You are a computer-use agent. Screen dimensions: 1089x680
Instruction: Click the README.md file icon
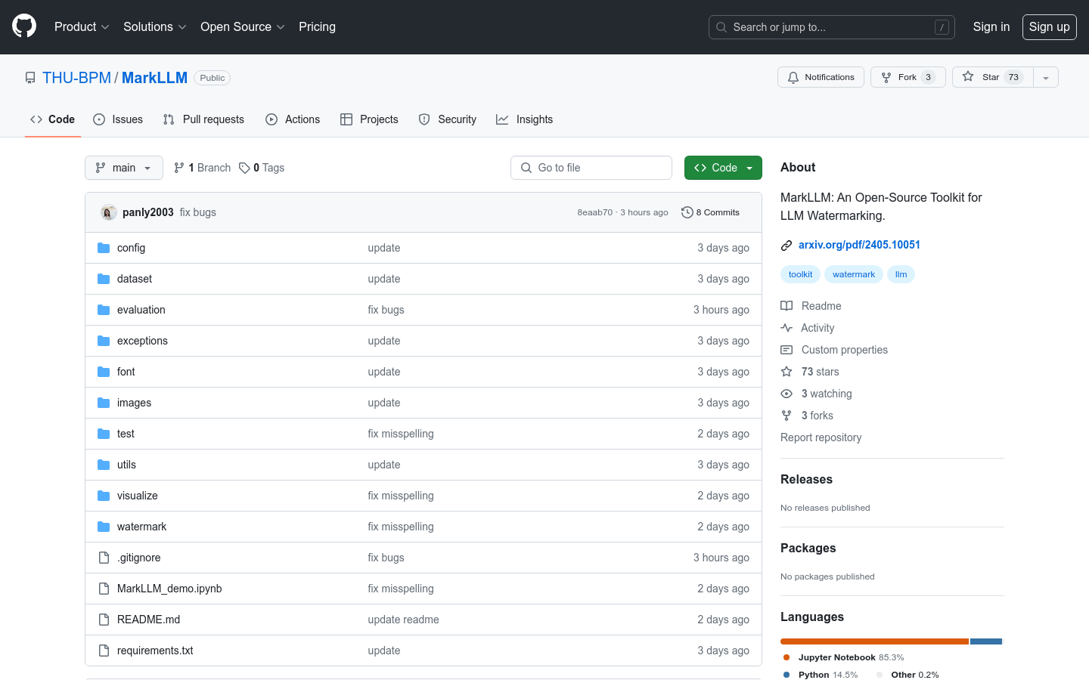(x=104, y=620)
